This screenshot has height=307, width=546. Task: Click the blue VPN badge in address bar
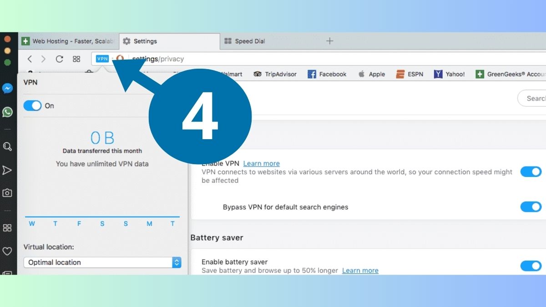102,59
